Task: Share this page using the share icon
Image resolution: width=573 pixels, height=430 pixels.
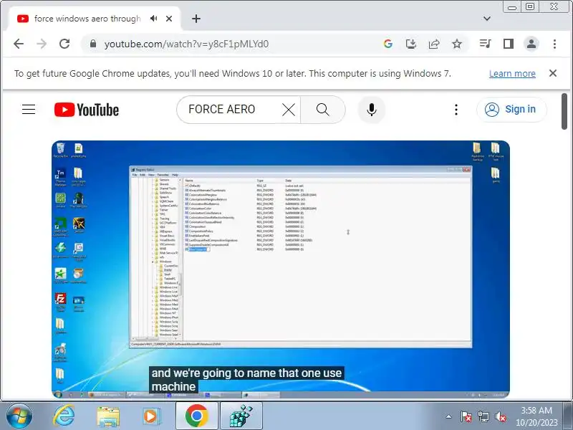Action: pos(434,44)
